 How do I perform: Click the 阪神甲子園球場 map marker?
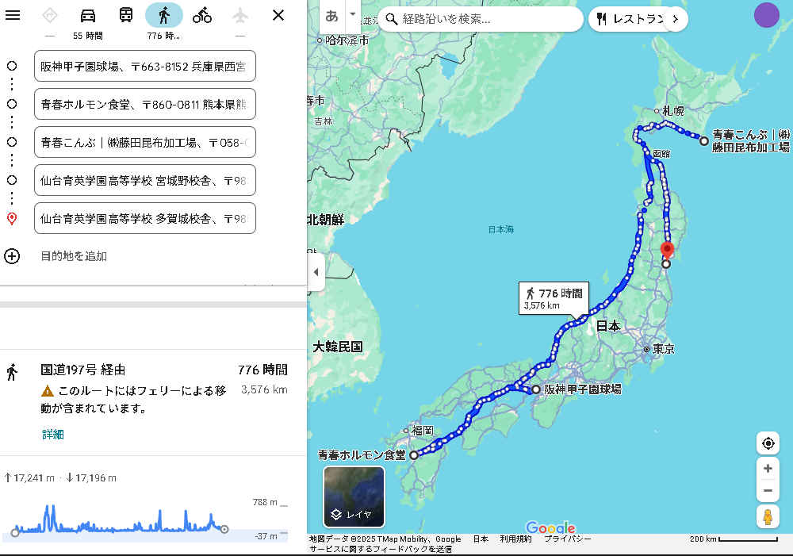(536, 389)
